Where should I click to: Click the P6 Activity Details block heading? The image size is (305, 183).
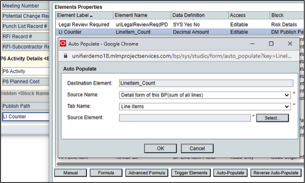click(x=25, y=59)
